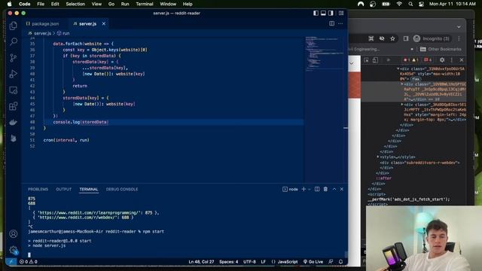Open Chrome's Incognito profile button
This screenshot has width=482, height=271.
tap(432, 38)
